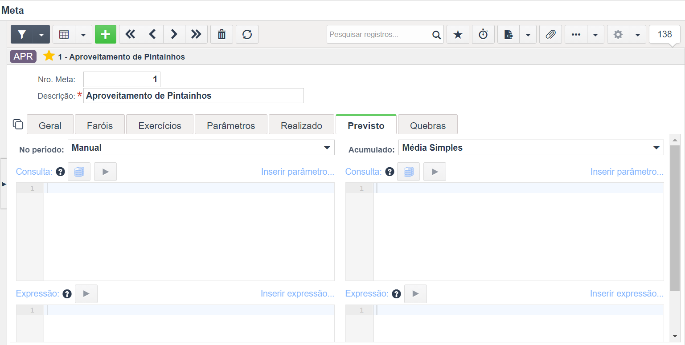Screen dimensions: 685x345
Task: Click help icon beside No período Consulta
Action: [x=61, y=172]
